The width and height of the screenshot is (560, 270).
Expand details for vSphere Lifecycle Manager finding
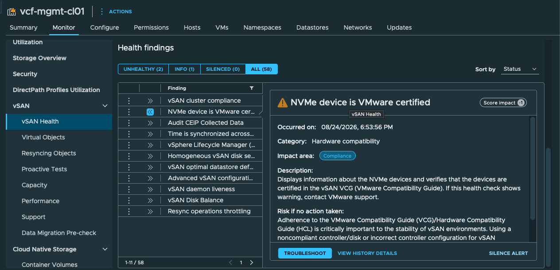tap(150, 145)
